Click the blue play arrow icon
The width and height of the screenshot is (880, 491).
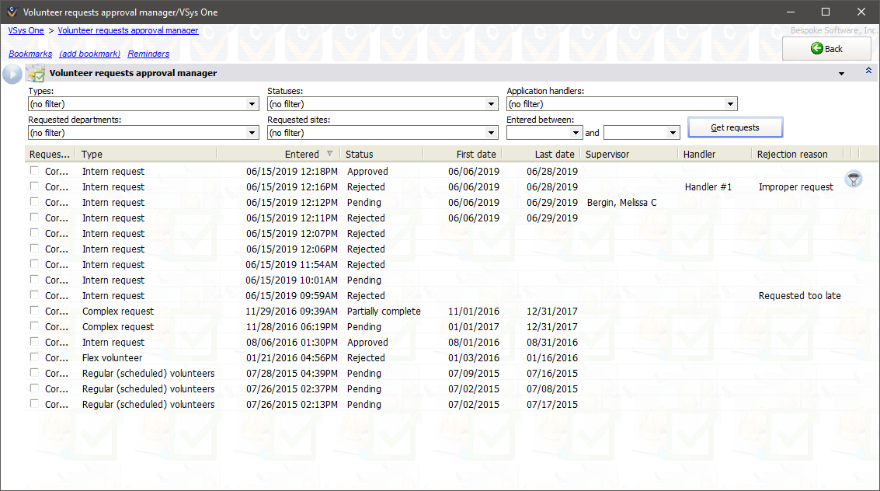12,74
